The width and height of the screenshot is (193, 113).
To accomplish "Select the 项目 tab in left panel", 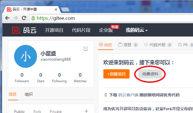I will coord(12,94).
